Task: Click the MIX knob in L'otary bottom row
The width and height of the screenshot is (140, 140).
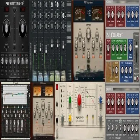Action: [133, 128]
